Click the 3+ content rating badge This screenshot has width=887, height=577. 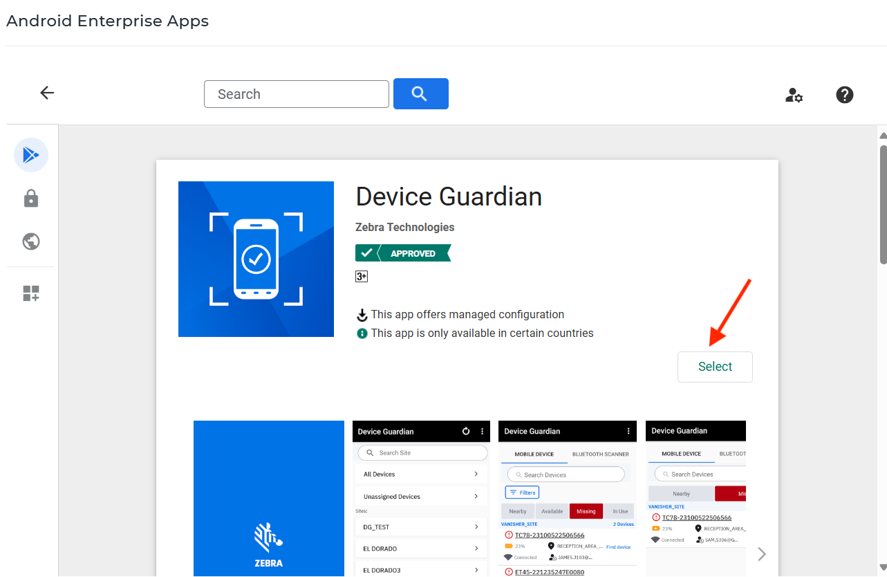pyautogui.click(x=362, y=276)
